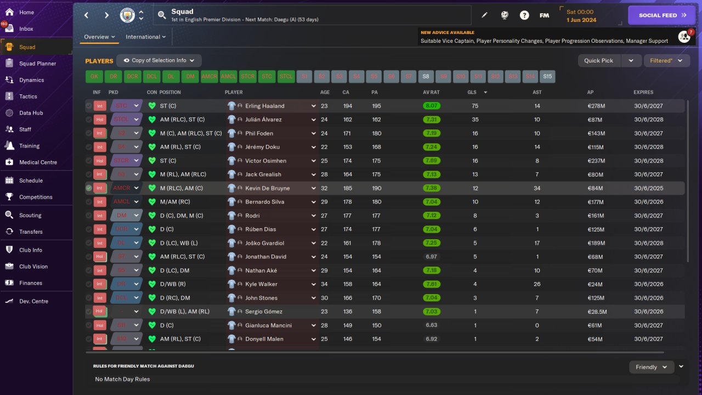Open the Club Vision icon
The image size is (702, 395).
click(9, 267)
